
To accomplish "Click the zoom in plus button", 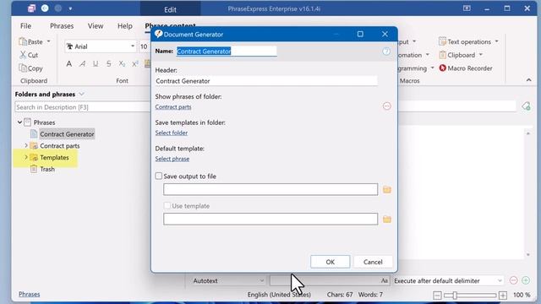I will pos(503,296).
